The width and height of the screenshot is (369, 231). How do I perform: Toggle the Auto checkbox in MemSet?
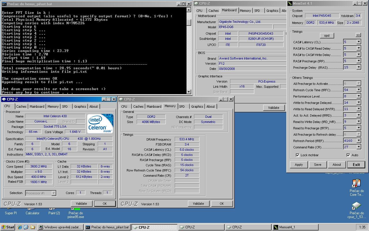[348, 155]
